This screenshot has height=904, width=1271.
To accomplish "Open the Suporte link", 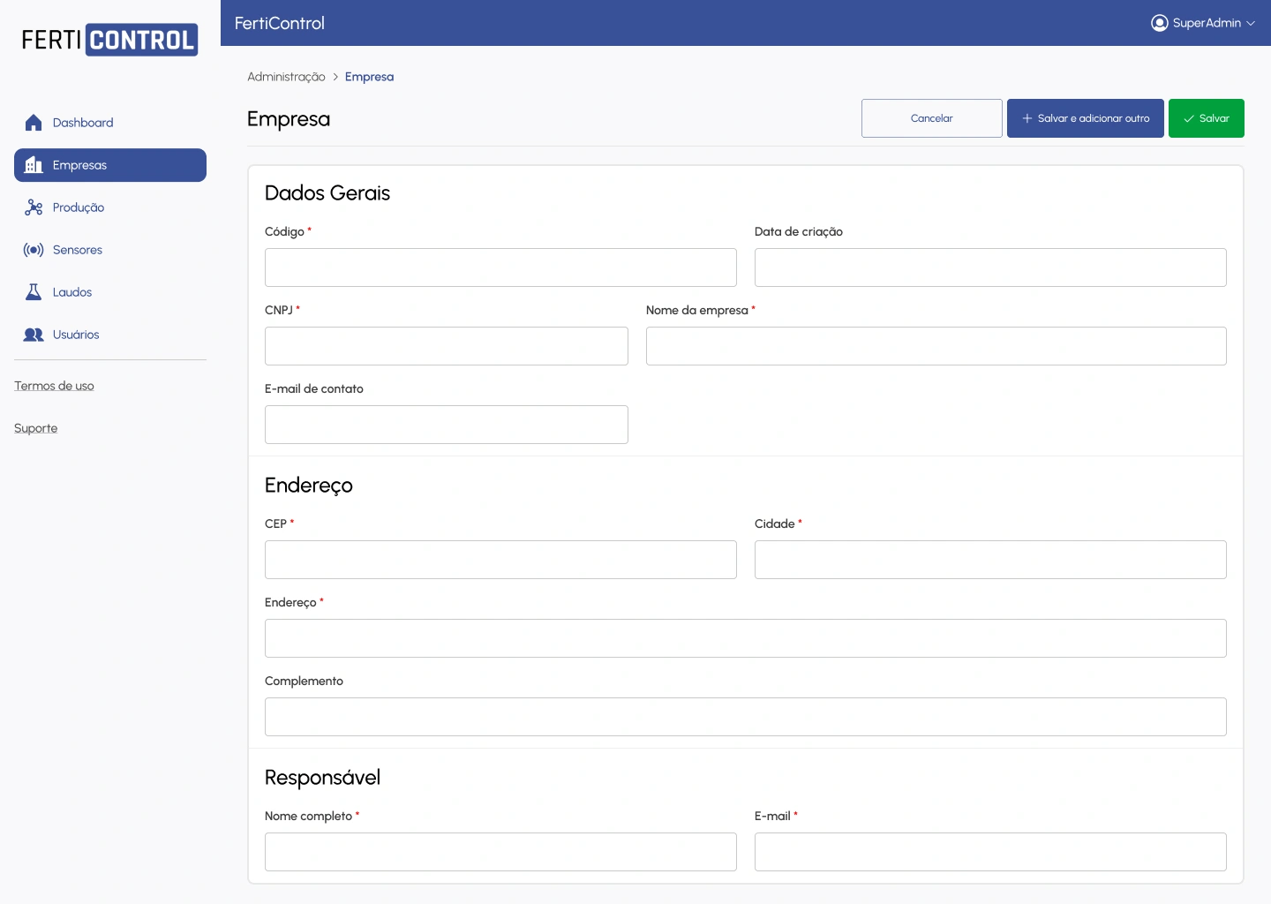I will coord(35,428).
